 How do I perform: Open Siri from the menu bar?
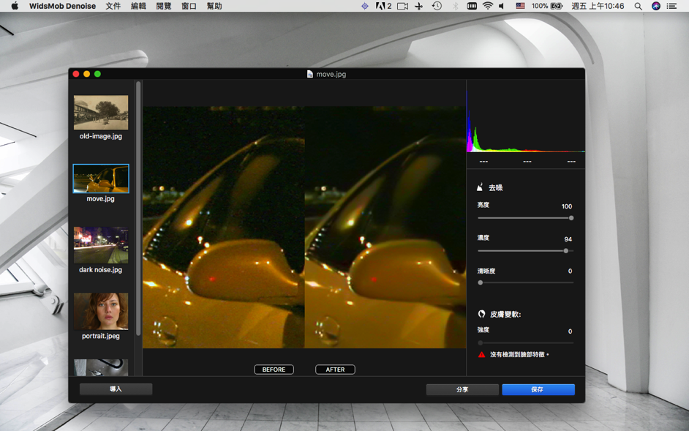[x=656, y=6]
